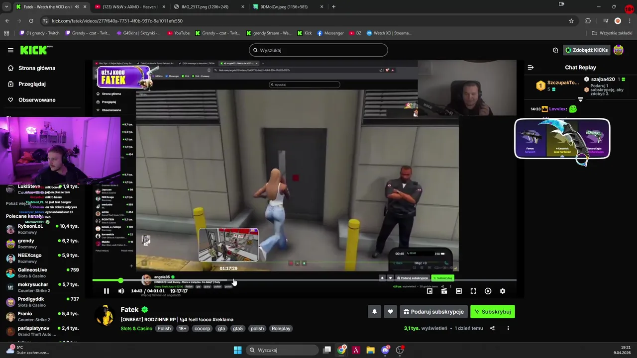Follow Fatek with the heart button
The height and width of the screenshot is (358, 637).
[390, 312]
